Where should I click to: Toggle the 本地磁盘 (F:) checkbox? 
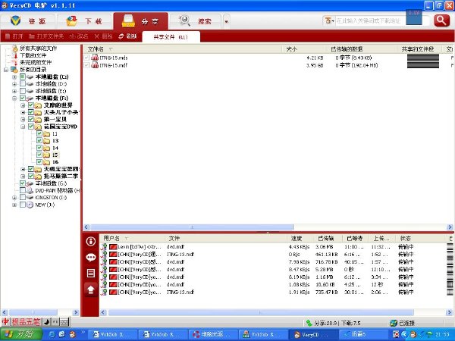23,98
